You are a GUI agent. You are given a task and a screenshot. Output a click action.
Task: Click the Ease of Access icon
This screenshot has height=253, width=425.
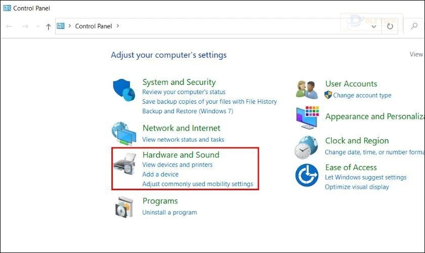(307, 176)
